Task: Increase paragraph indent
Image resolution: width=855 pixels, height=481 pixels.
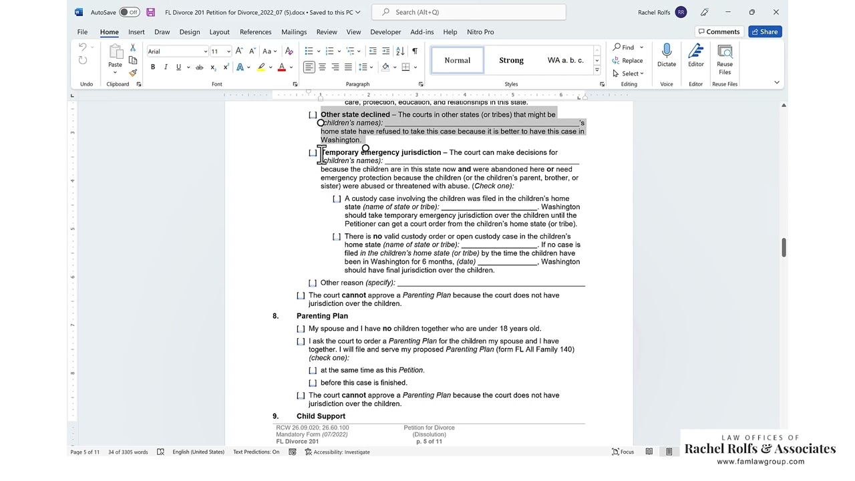Action: click(x=386, y=51)
